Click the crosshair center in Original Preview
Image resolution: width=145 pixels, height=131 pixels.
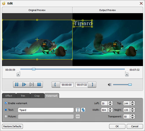click(37, 39)
